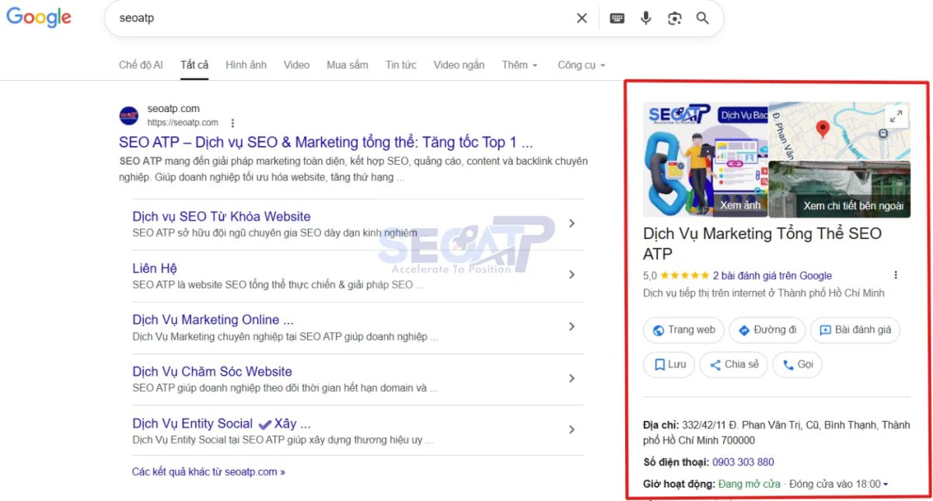Switch to the Hình ảnh tab
Screen dimensions: 933x501
pos(246,65)
